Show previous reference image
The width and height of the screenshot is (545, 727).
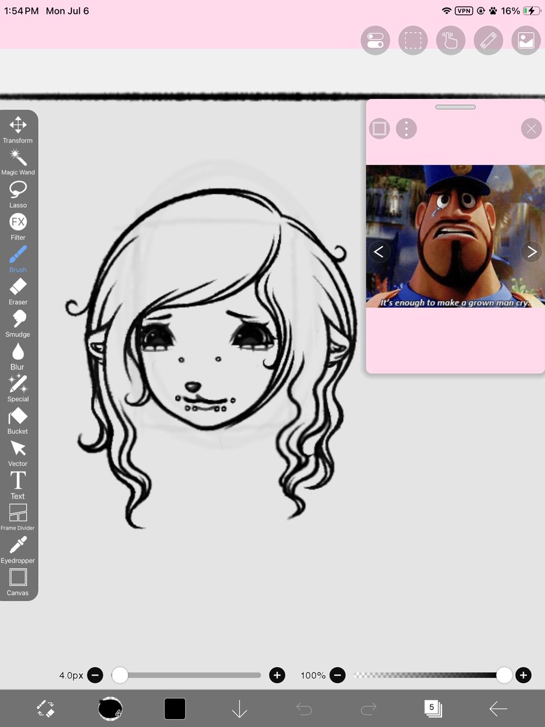(x=379, y=251)
